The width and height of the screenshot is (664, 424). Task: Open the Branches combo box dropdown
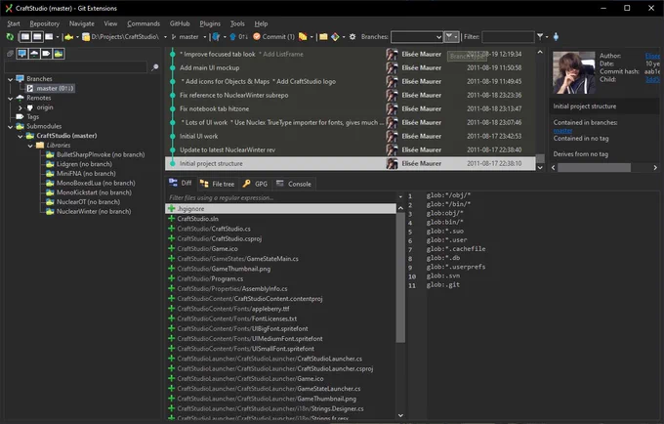point(417,37)
